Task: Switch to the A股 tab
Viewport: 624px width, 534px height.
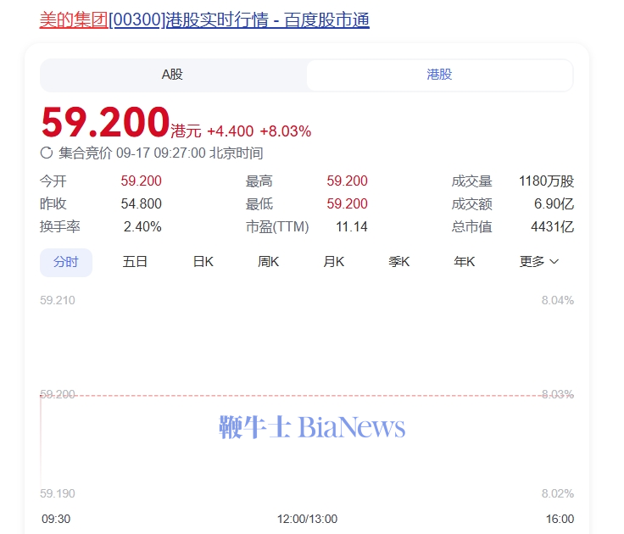Action: pyautogui.click(x=172, y=75)
